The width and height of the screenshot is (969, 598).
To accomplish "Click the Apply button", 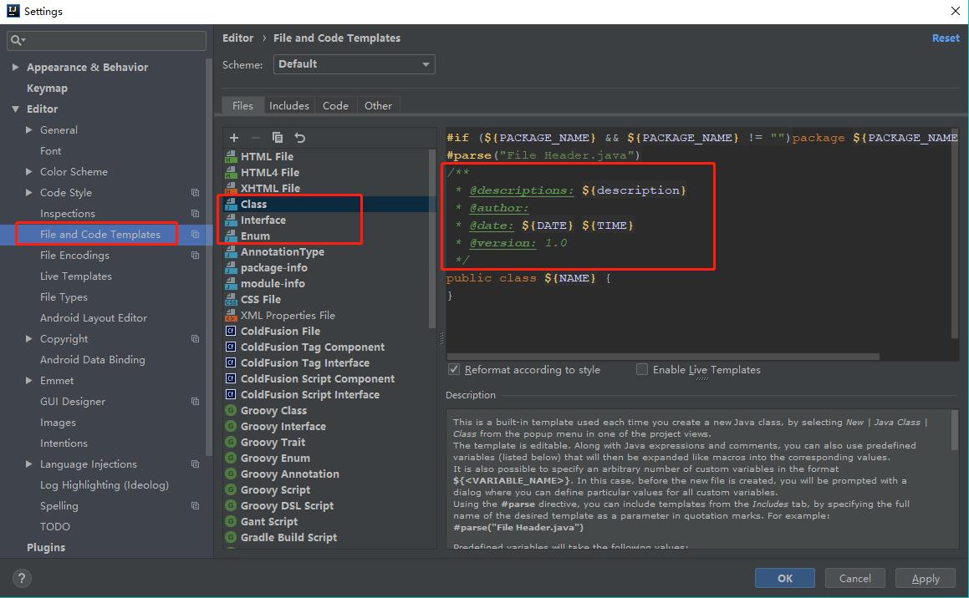I will point(926,578).
